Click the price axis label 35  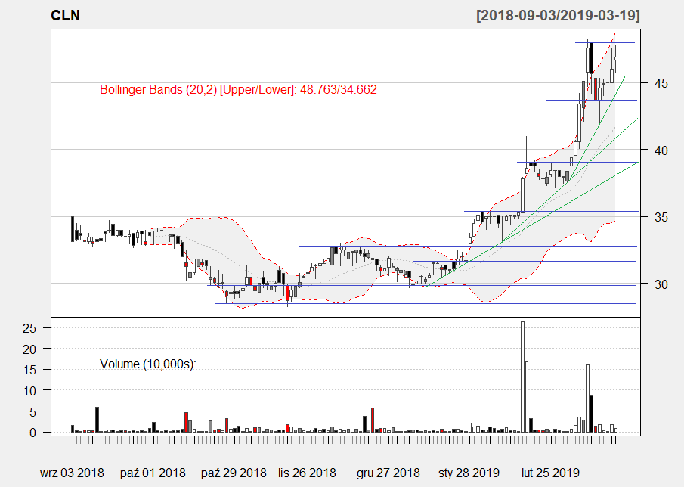661,217
